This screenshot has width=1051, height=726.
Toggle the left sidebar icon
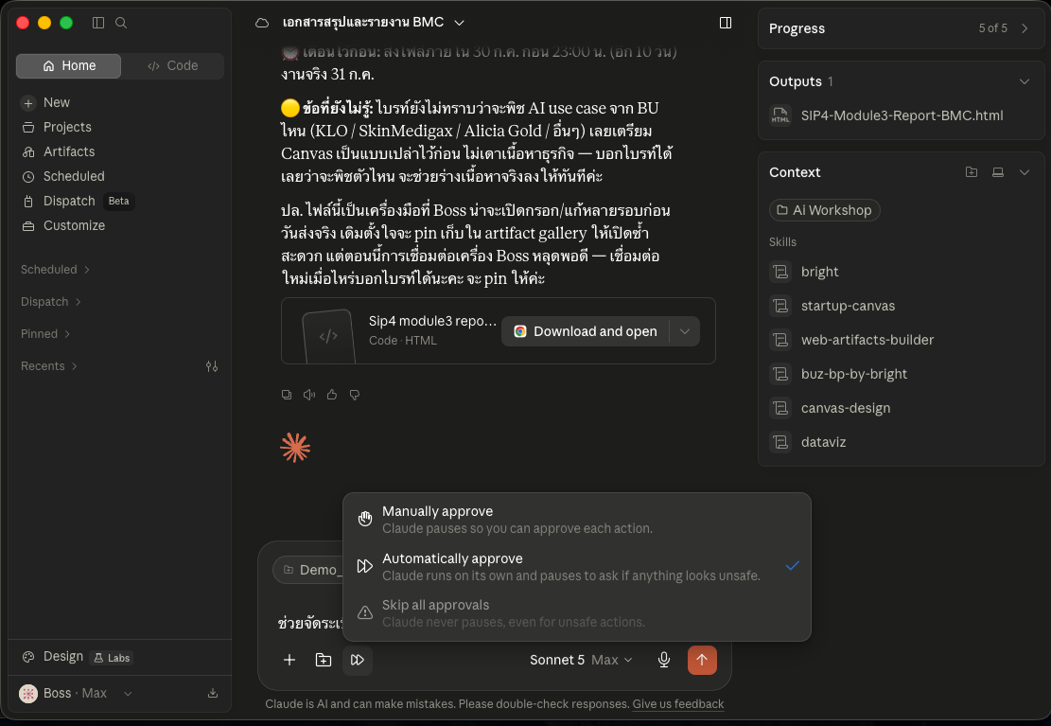tap(97, 23)
